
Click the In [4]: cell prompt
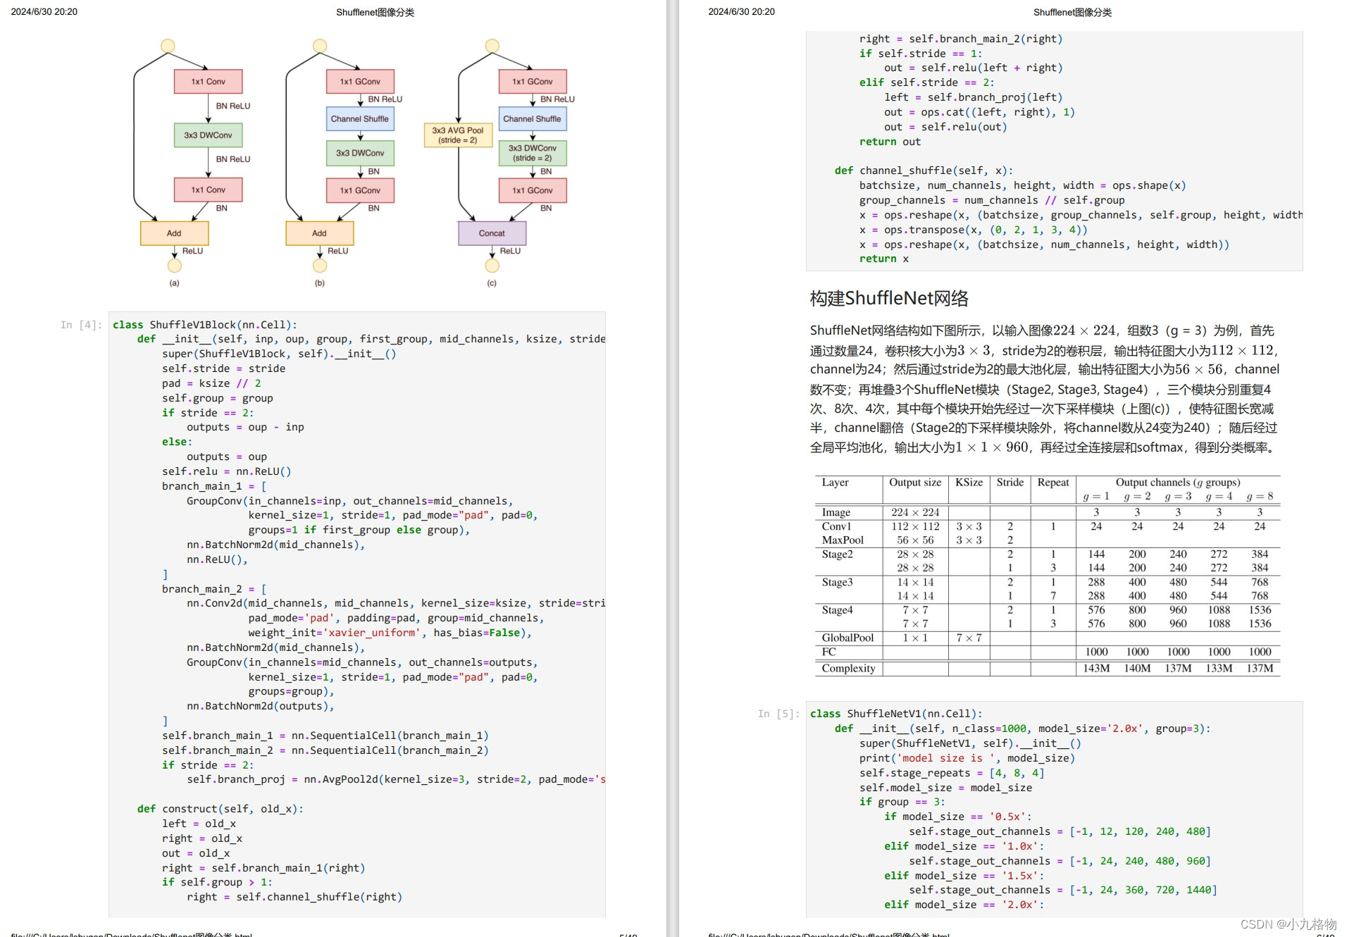pos(81,325)
